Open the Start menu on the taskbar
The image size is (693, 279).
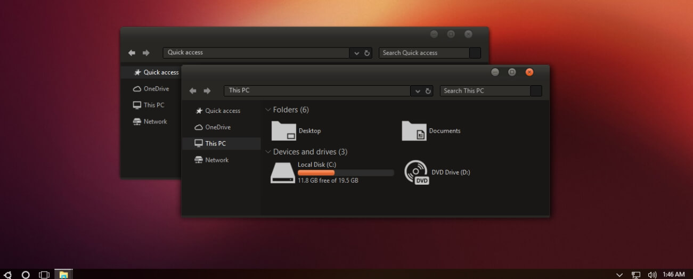[x=8, y=275]
